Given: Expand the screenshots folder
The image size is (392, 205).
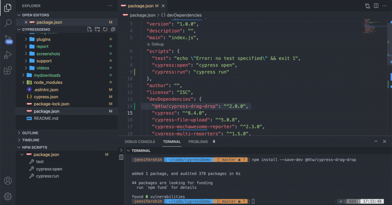Looking at the screenshot, I should pos(26,54).
